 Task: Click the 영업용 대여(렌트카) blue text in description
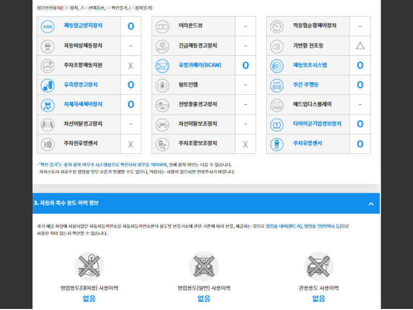click(x=284, y=226)
